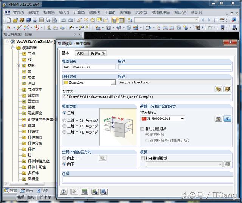Image resolution: width=242 pixels, height=203 pixels.
Task: Click the Open folder icon in toolbar
Action: tap(15, 20)
